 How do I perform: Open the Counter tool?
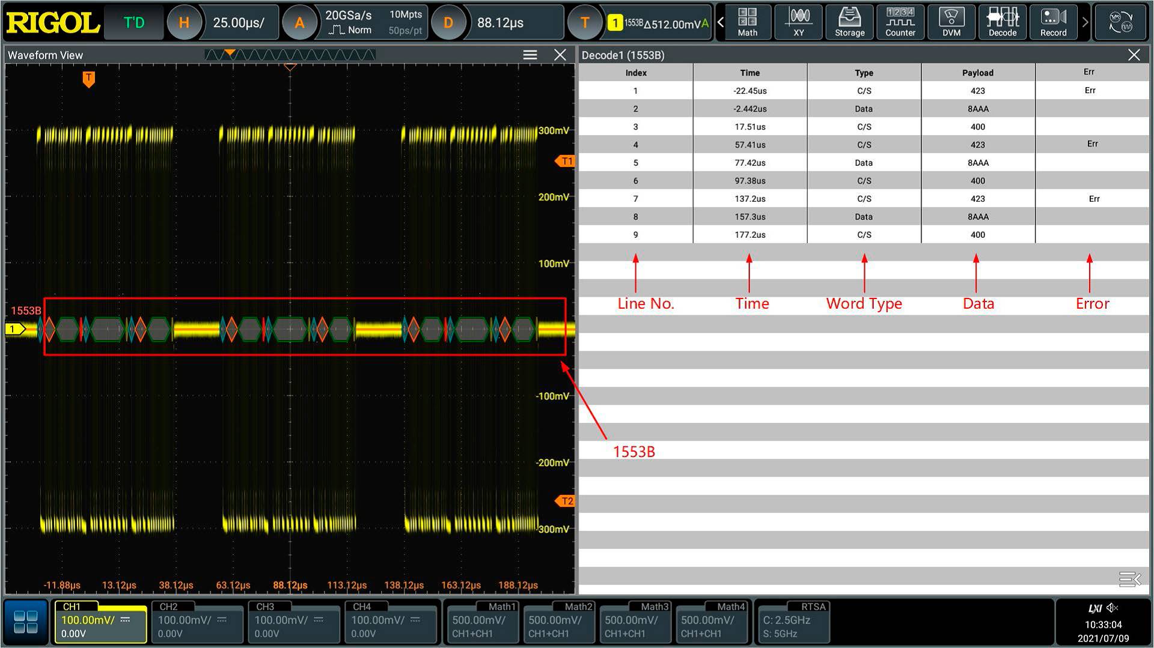[900, 22]
